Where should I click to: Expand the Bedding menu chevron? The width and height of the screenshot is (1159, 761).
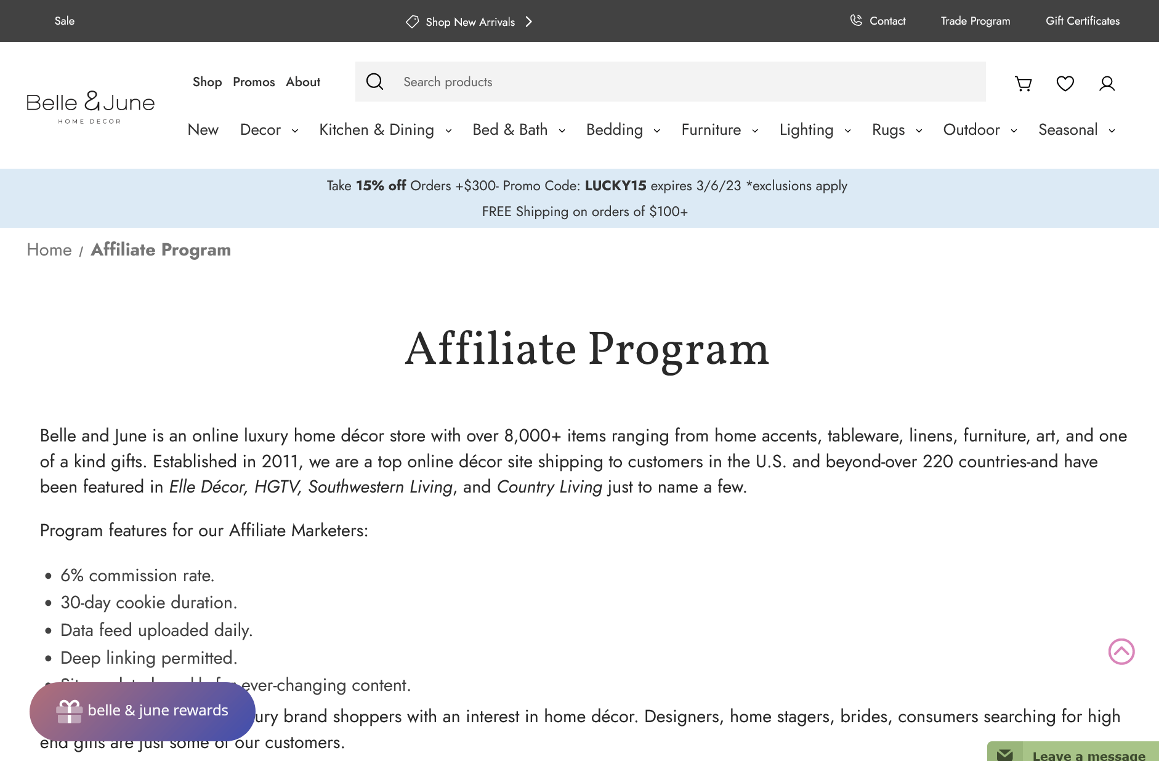[x=657, y=131]
